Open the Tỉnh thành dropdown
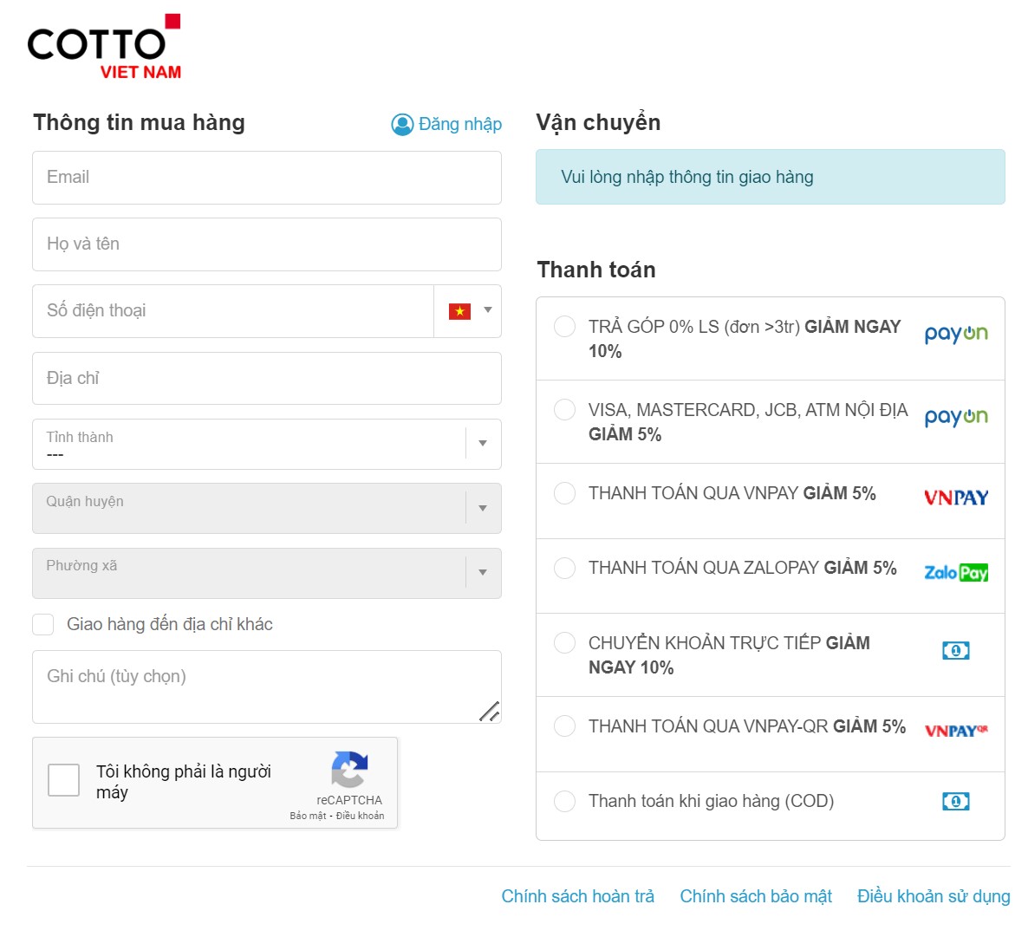 click(x=267, y=444)
